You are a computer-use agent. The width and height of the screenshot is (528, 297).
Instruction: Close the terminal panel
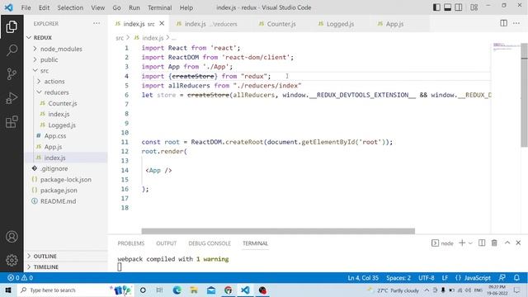[518, 243]
